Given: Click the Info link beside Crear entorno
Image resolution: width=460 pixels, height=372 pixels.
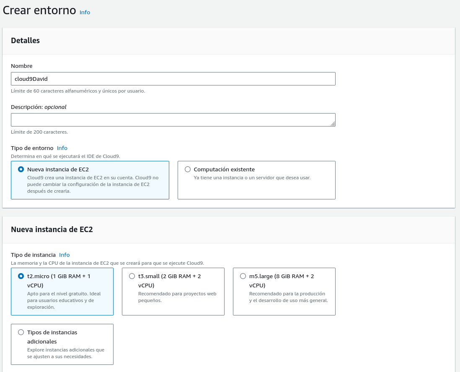Looking at the screenshot, I should click(85, 12).
